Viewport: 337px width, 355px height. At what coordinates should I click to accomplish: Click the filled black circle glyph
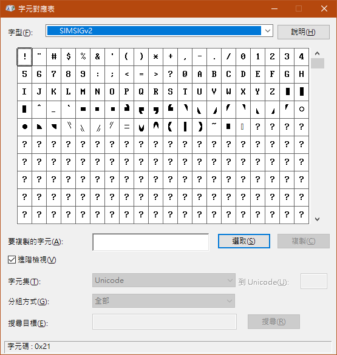[x=24, y=127]
